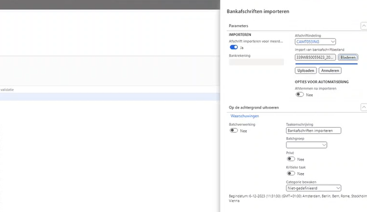Click the Bankrekening field
The image size is (367, 212).
pos(256,62)
